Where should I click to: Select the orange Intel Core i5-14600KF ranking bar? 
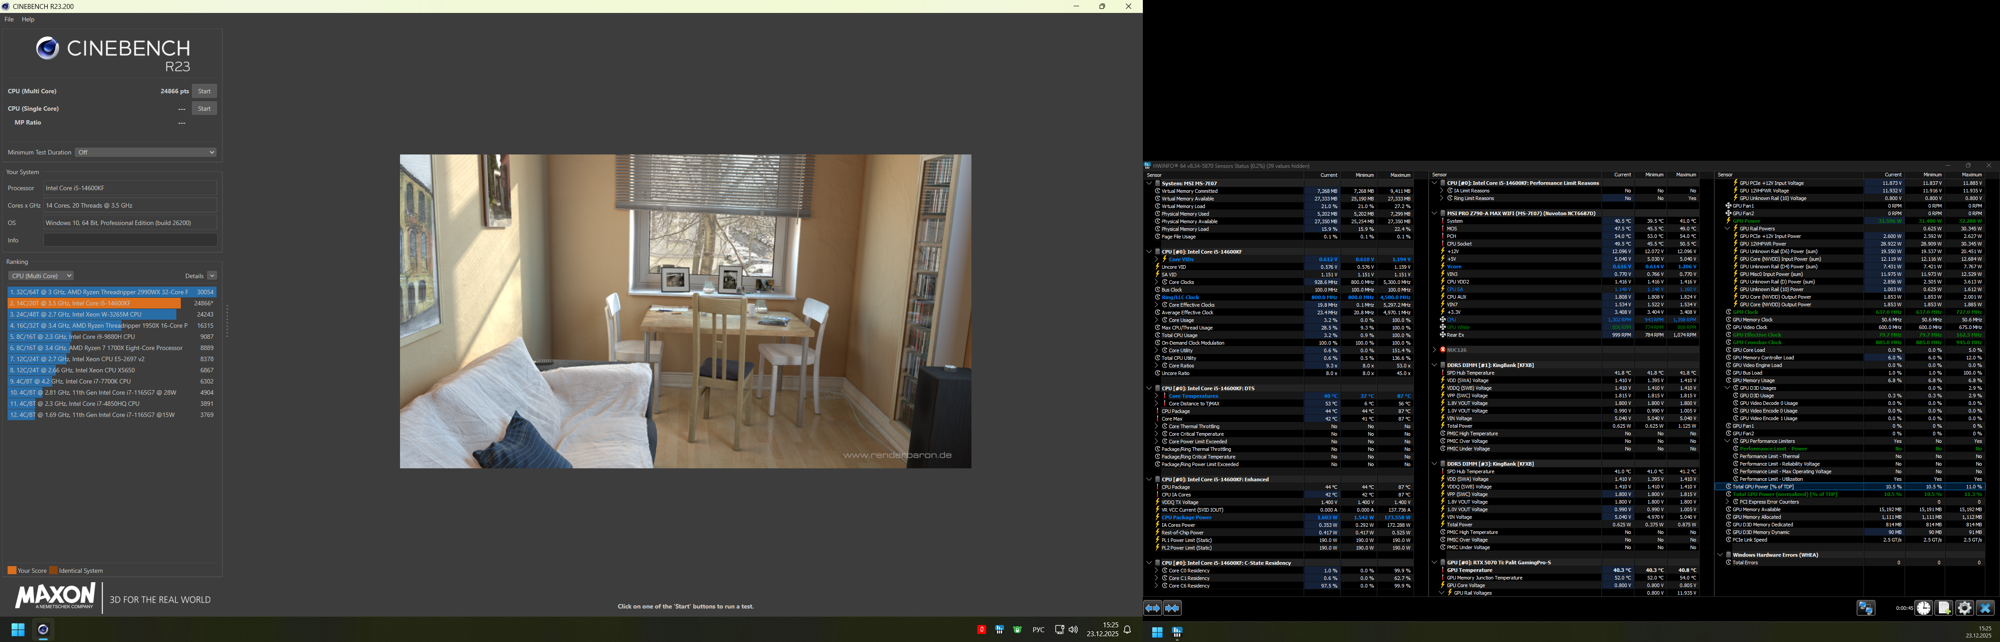click(94, 304)
